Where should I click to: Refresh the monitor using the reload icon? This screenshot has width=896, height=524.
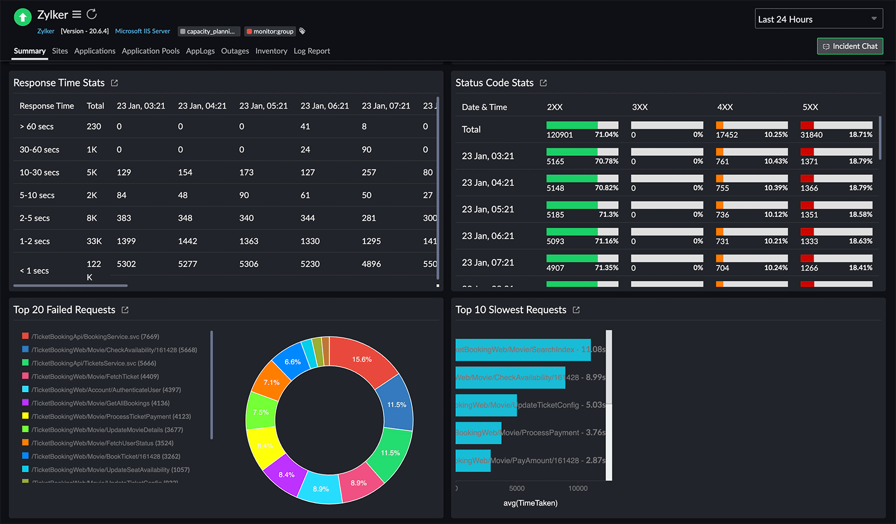click(91, 15)
